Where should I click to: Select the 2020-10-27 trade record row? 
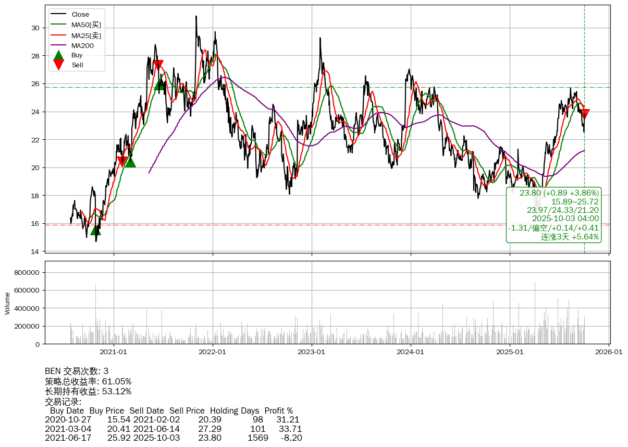click(x=172, y=420)
